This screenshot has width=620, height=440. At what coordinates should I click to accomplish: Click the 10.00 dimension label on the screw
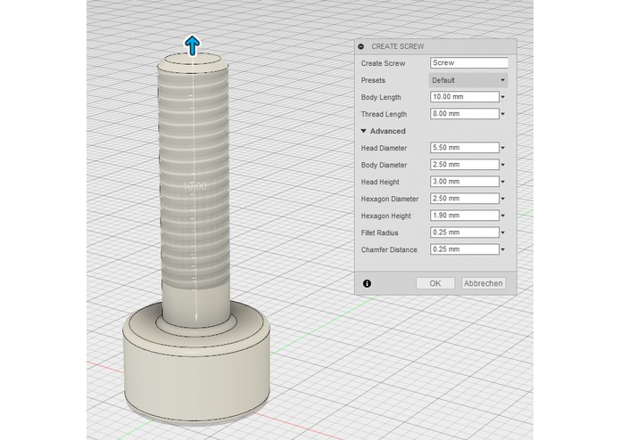195,186
